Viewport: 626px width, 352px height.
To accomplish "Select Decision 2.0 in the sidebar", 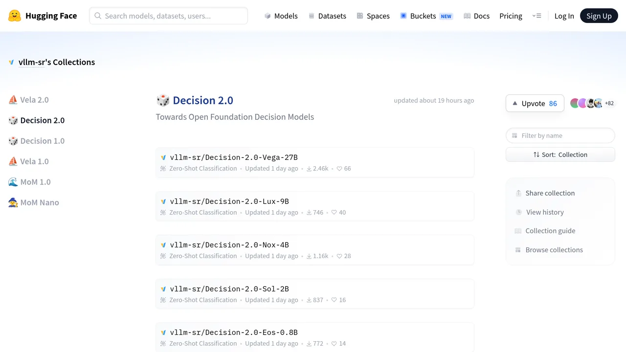I will [x=37, y=120].
